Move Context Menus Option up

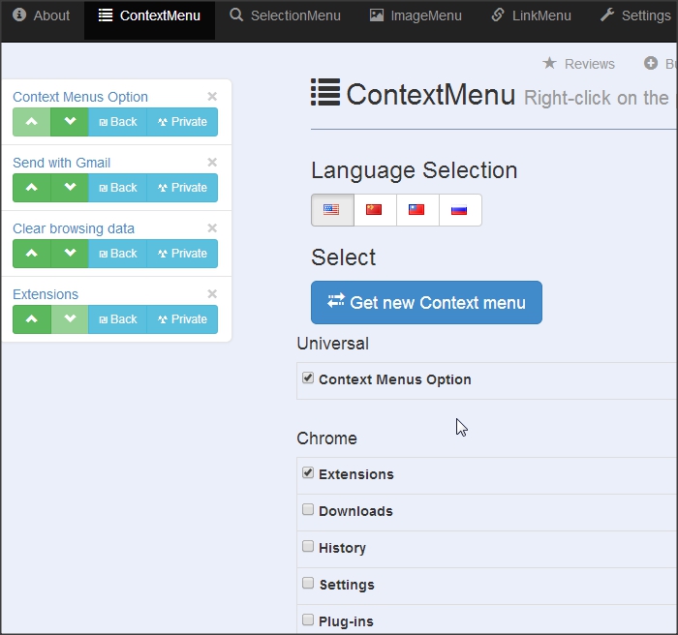(x=32, y=122)
